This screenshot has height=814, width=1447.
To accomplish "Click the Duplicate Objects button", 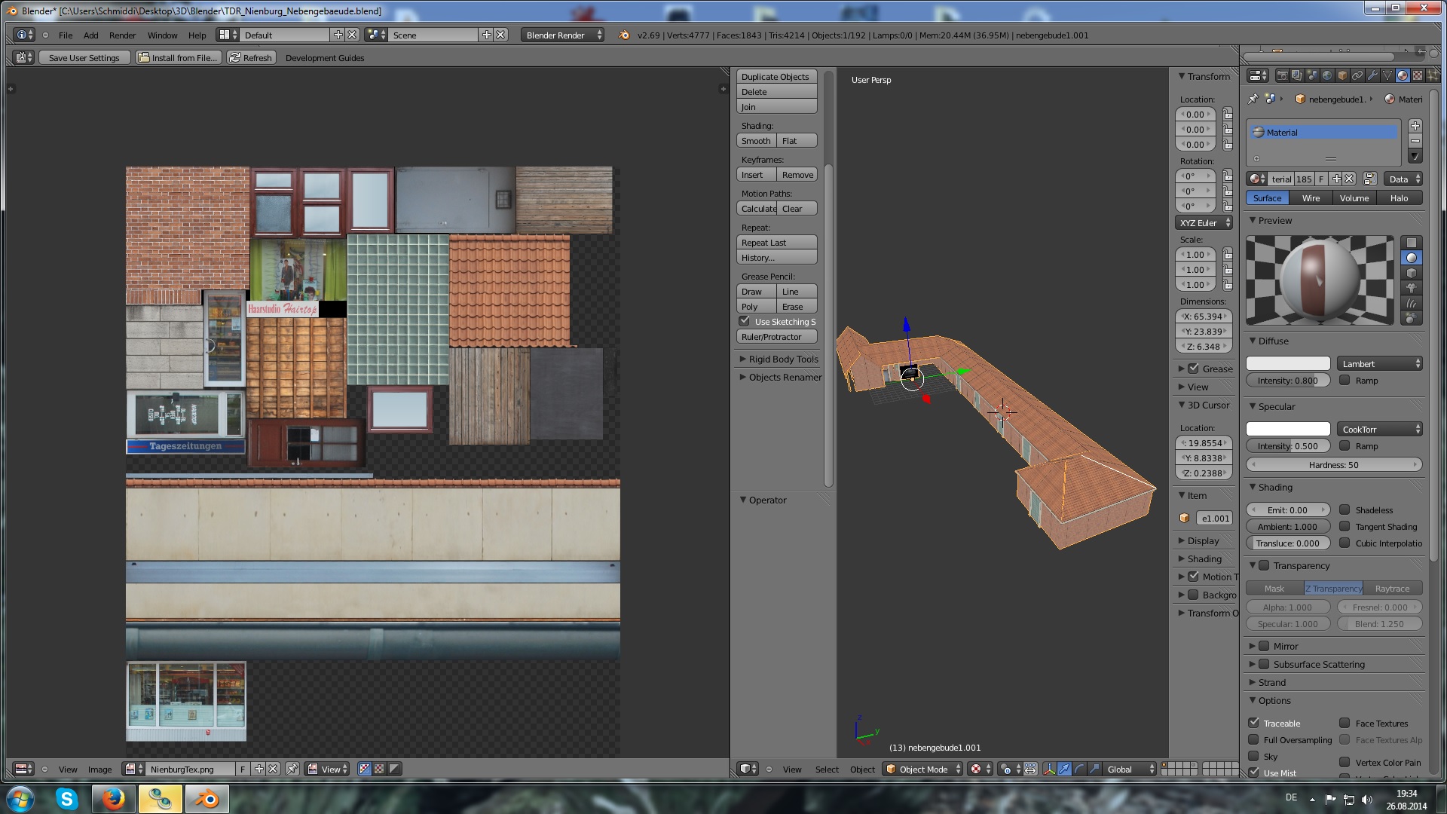I will point(776,77).
